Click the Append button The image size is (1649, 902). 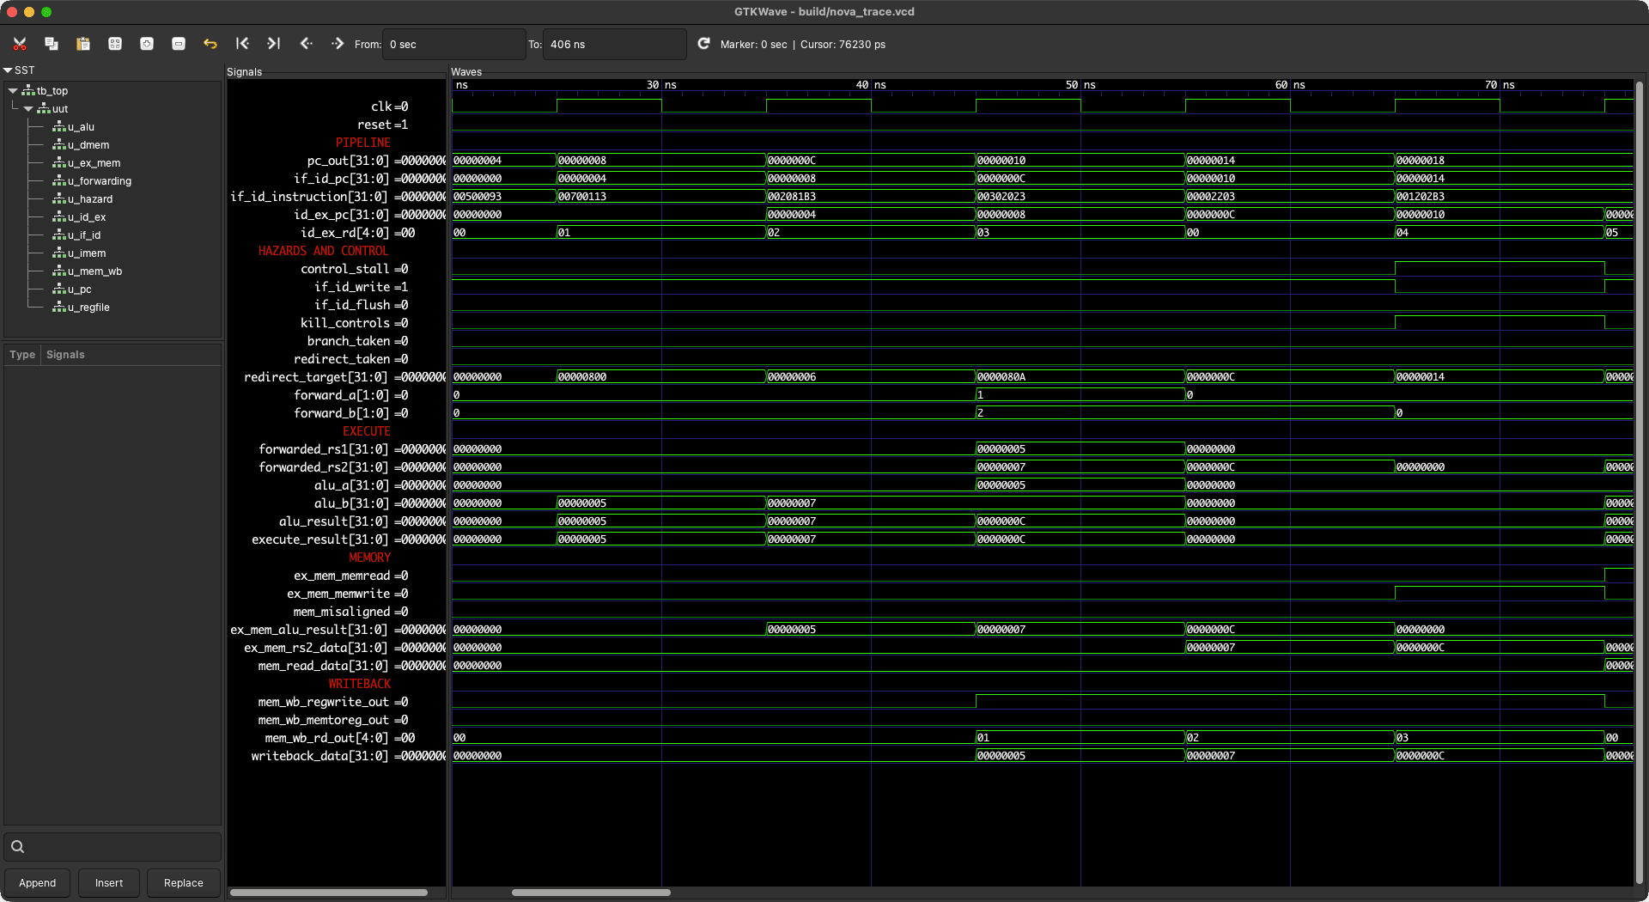click(x=37, y=883)
